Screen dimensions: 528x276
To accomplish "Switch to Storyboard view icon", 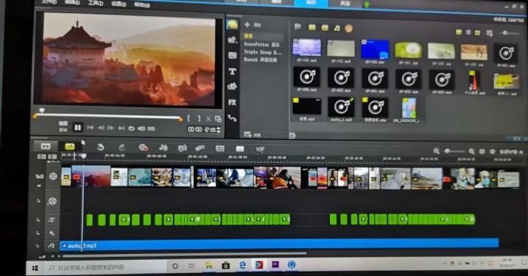I will tap(45, 146).
